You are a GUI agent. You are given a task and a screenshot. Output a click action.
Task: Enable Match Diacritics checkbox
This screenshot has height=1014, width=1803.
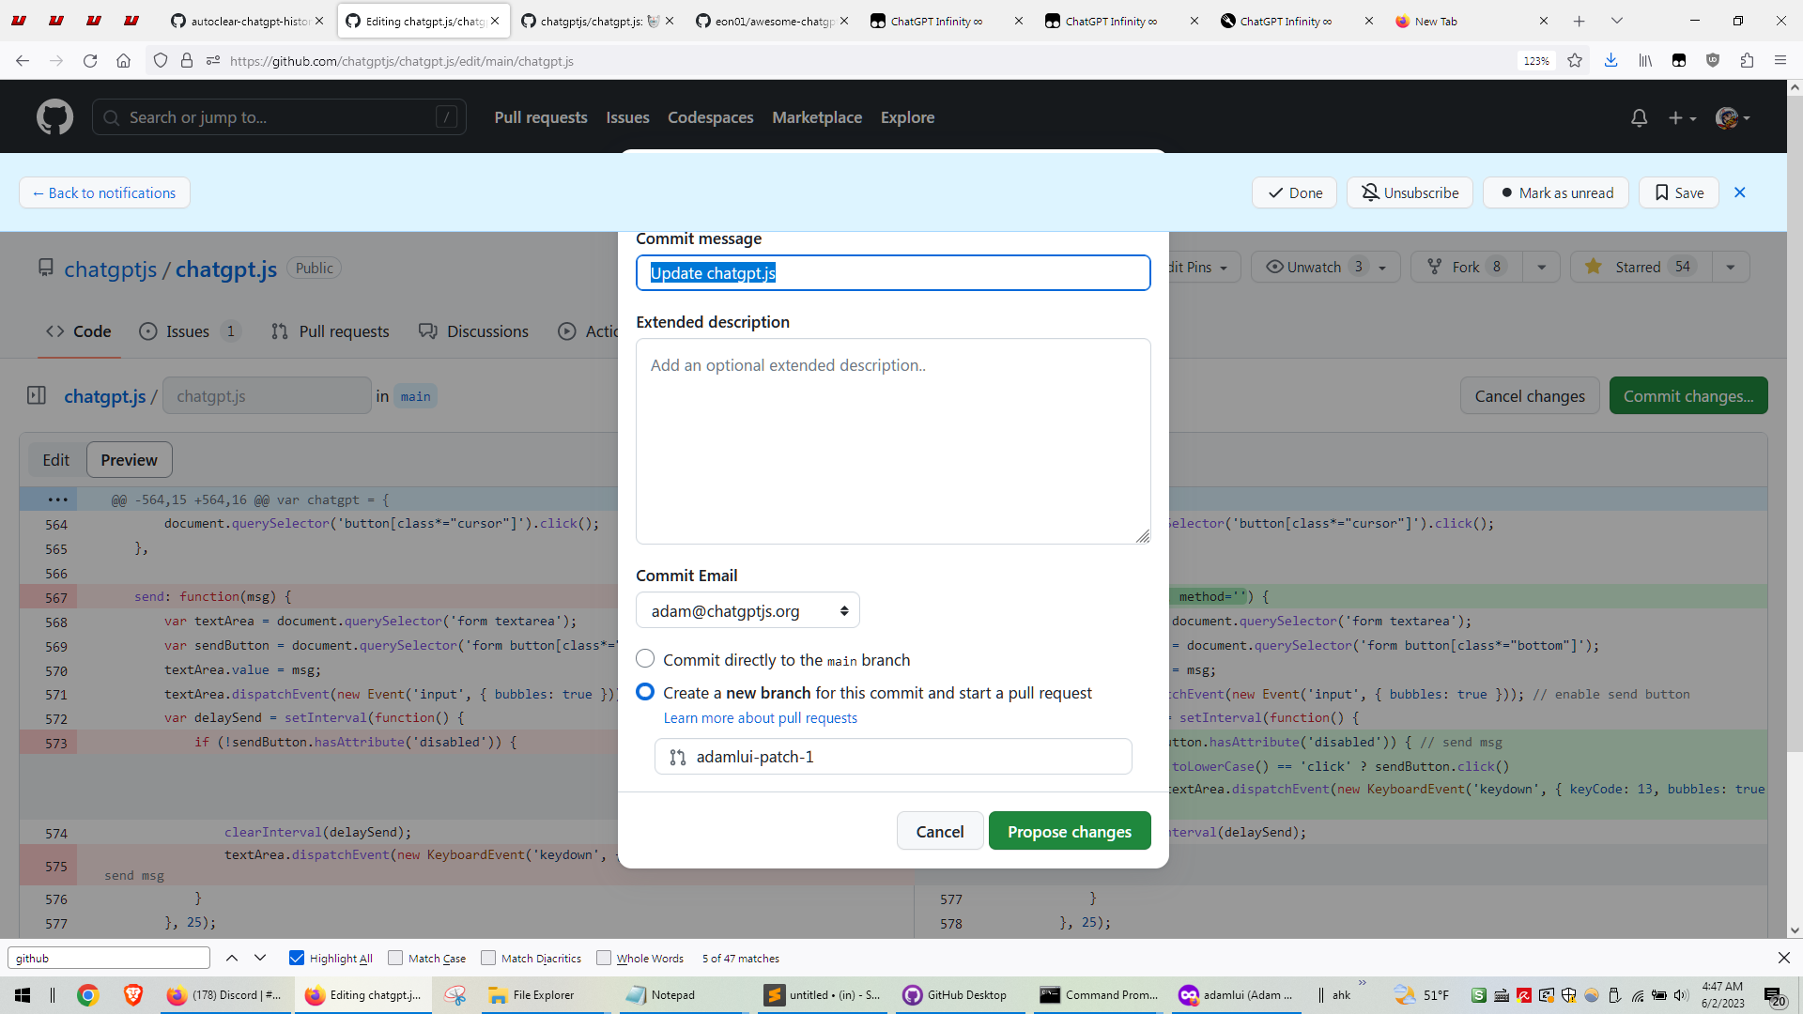pyautogui.click(x=488, y=958)
